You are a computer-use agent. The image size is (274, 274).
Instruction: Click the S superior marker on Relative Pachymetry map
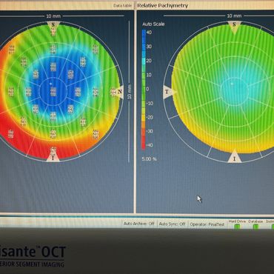click(x=234, y=25)
